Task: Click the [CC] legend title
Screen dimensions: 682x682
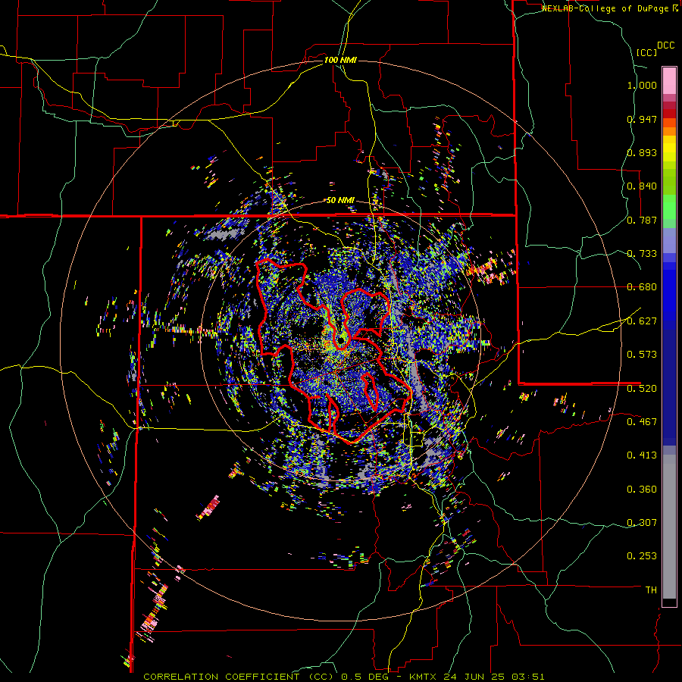Action: coord(646,52)
